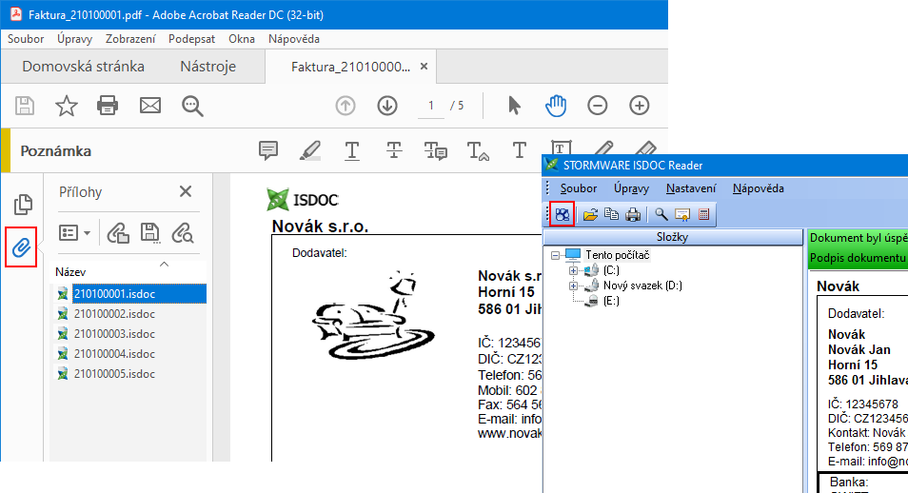Copy icon in ISDOC Reader toolbar
The height and width of the screenshot is (493, 908).
tap(611, 214)
